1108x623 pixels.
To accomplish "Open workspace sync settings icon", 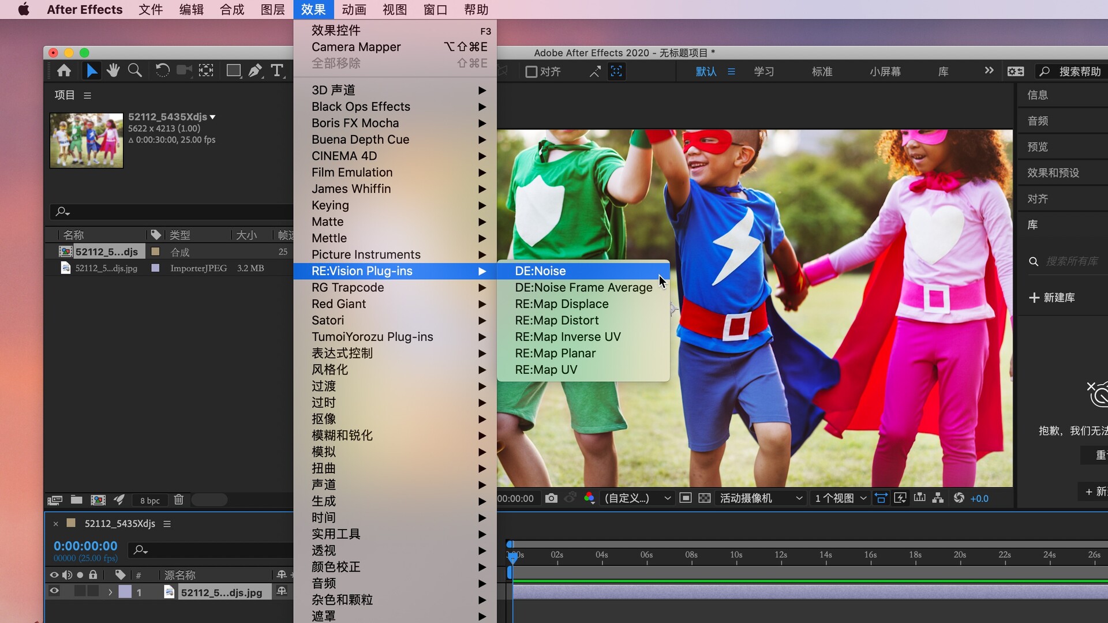I will (x=1016, y=72).
